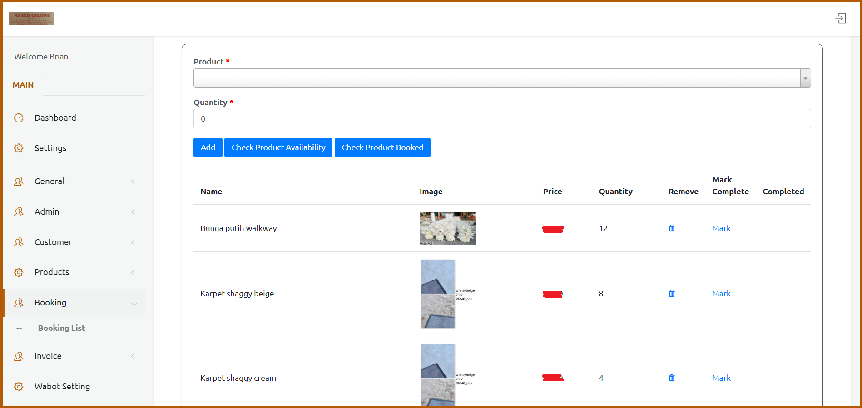Click the Settings gear icon in sidebar

pyautogui.click(x=19, y=148)
